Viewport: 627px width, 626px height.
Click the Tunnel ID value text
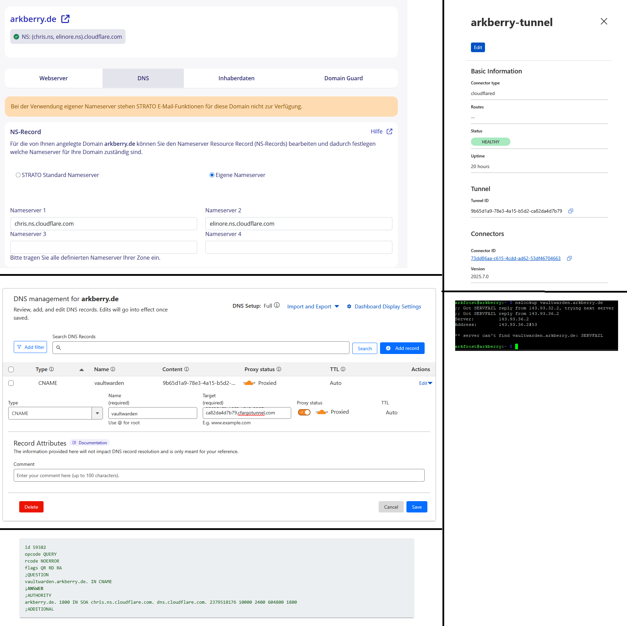click(516, 211)
